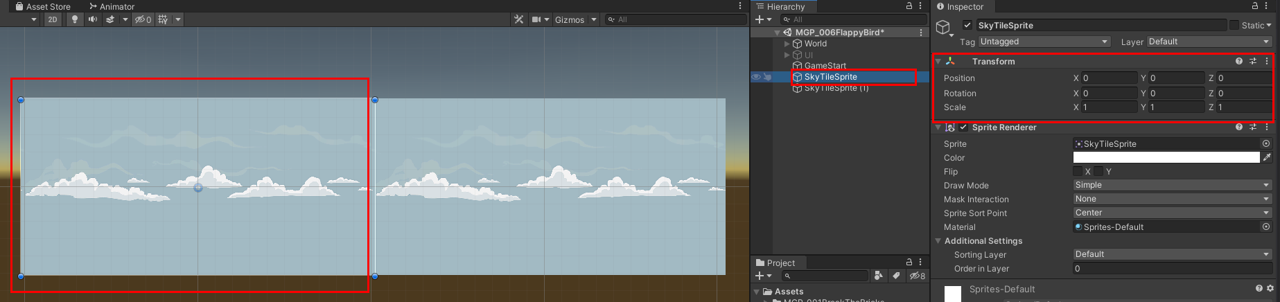This screenshot has width=1280, height=302.
Task: Click the scene camera settings icon
Action: [536, 19]
